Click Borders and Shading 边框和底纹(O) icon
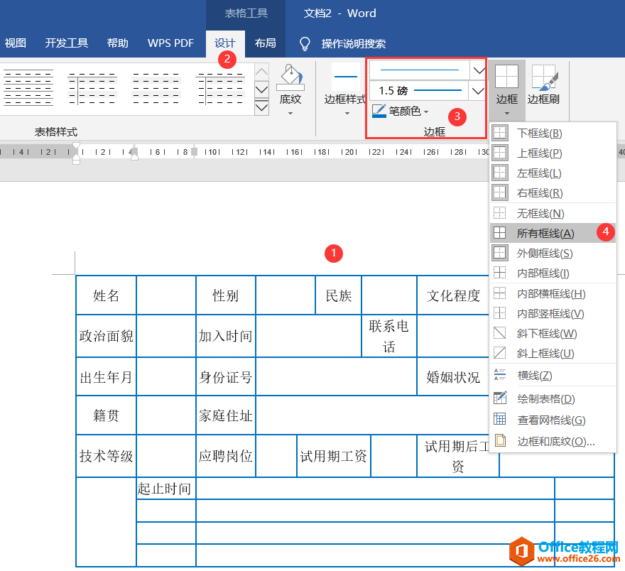Image resolution: width=625 pixels, height=571 pixels. (500, 441)
